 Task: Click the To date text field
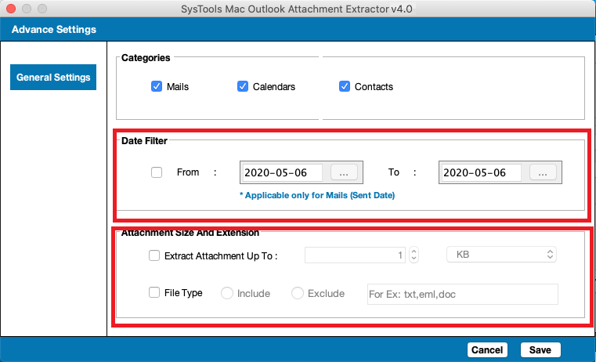click(x=482, y=172)
